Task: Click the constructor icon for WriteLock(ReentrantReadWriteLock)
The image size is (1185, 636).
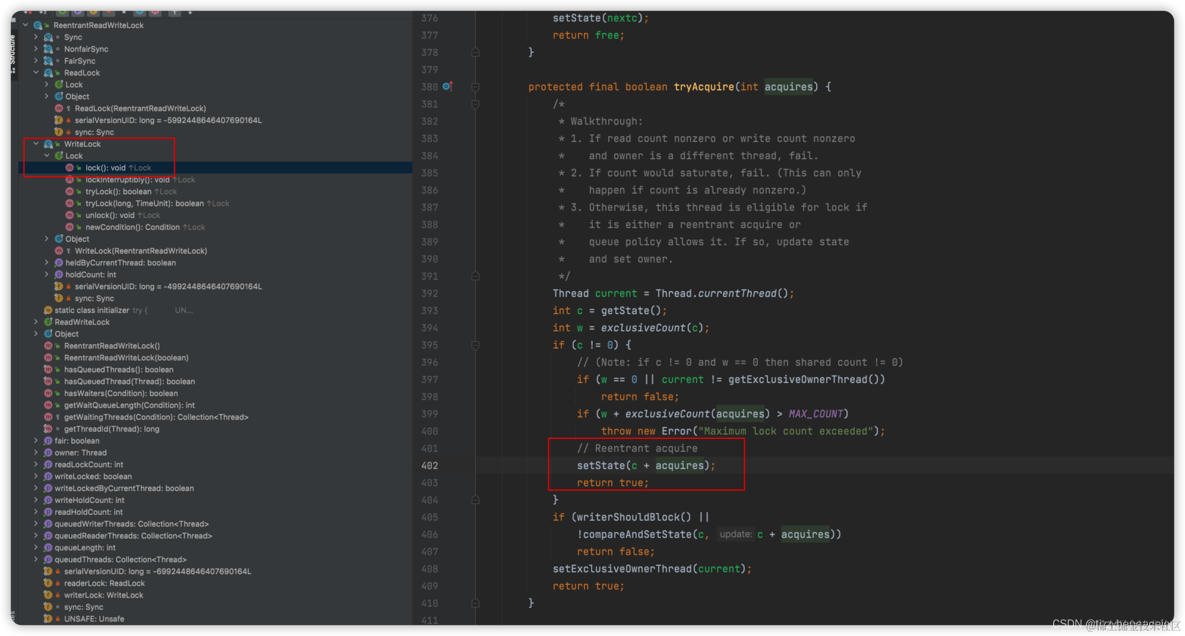Action: click(x=59, y=251)
